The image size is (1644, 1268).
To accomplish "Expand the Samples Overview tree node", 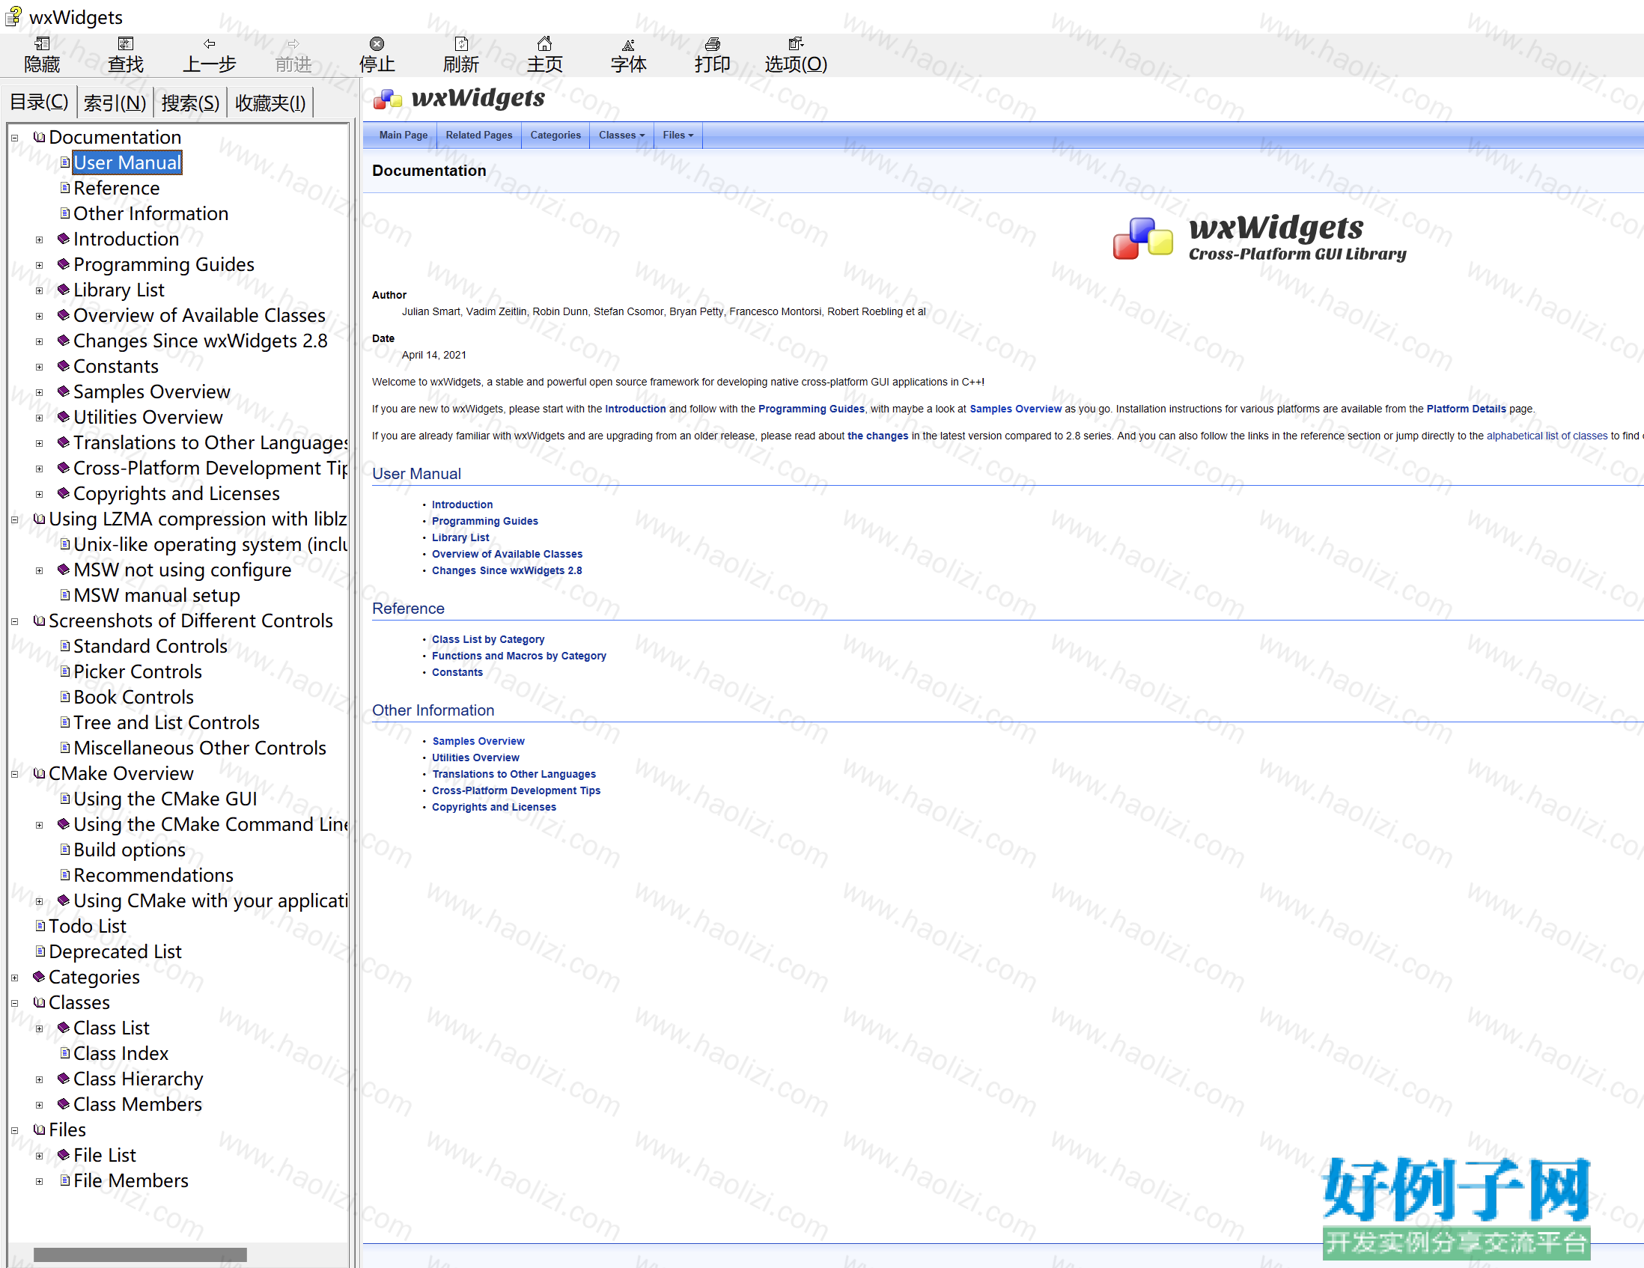I will (x=39, y=393).
